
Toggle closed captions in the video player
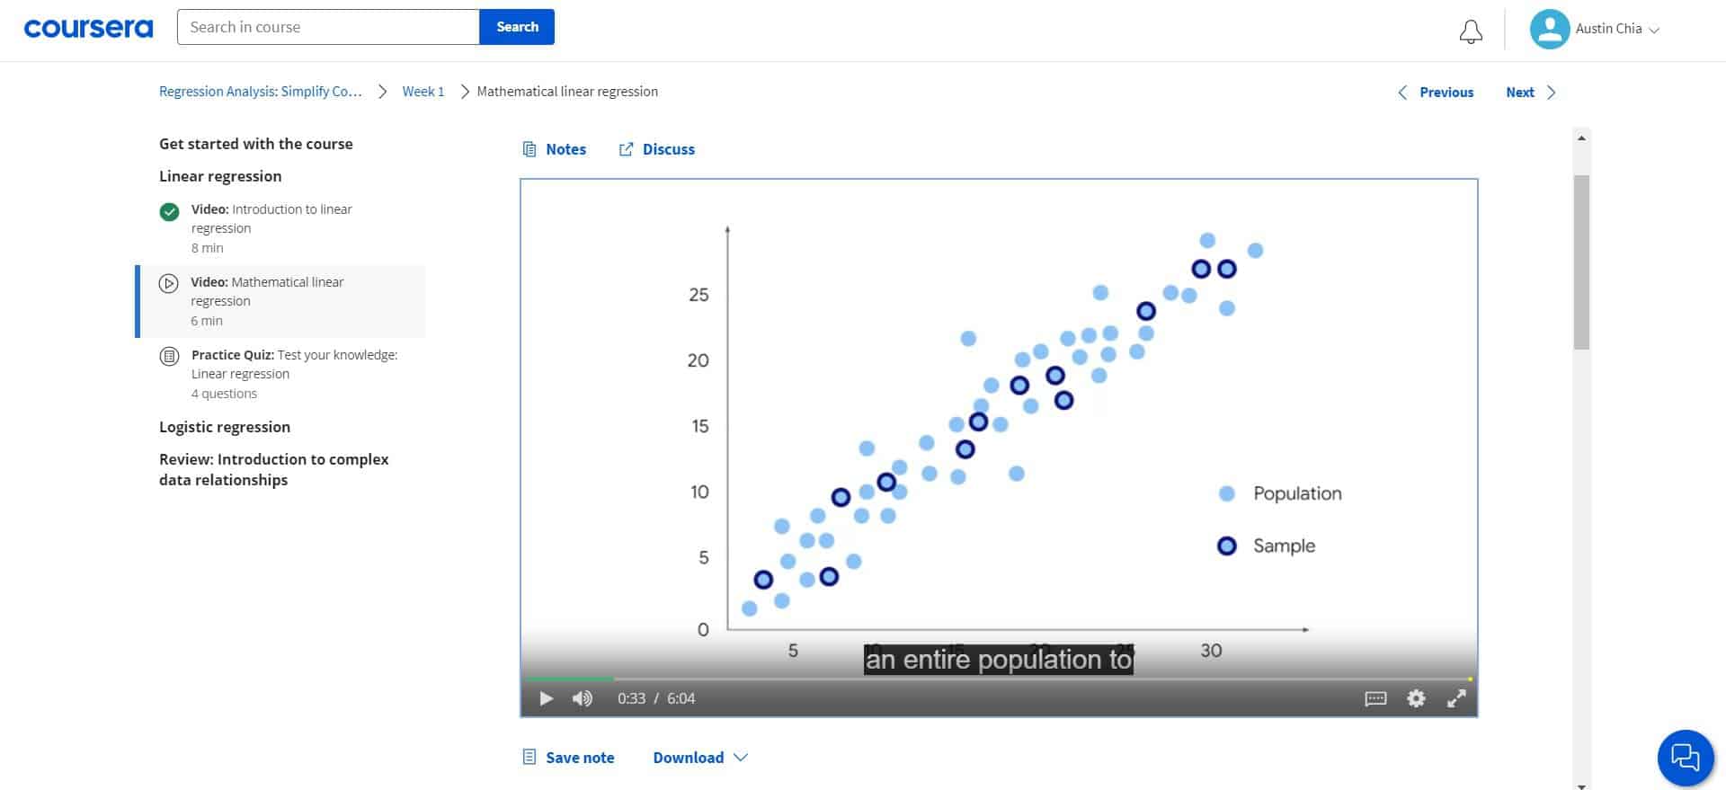coord(1375,698)
